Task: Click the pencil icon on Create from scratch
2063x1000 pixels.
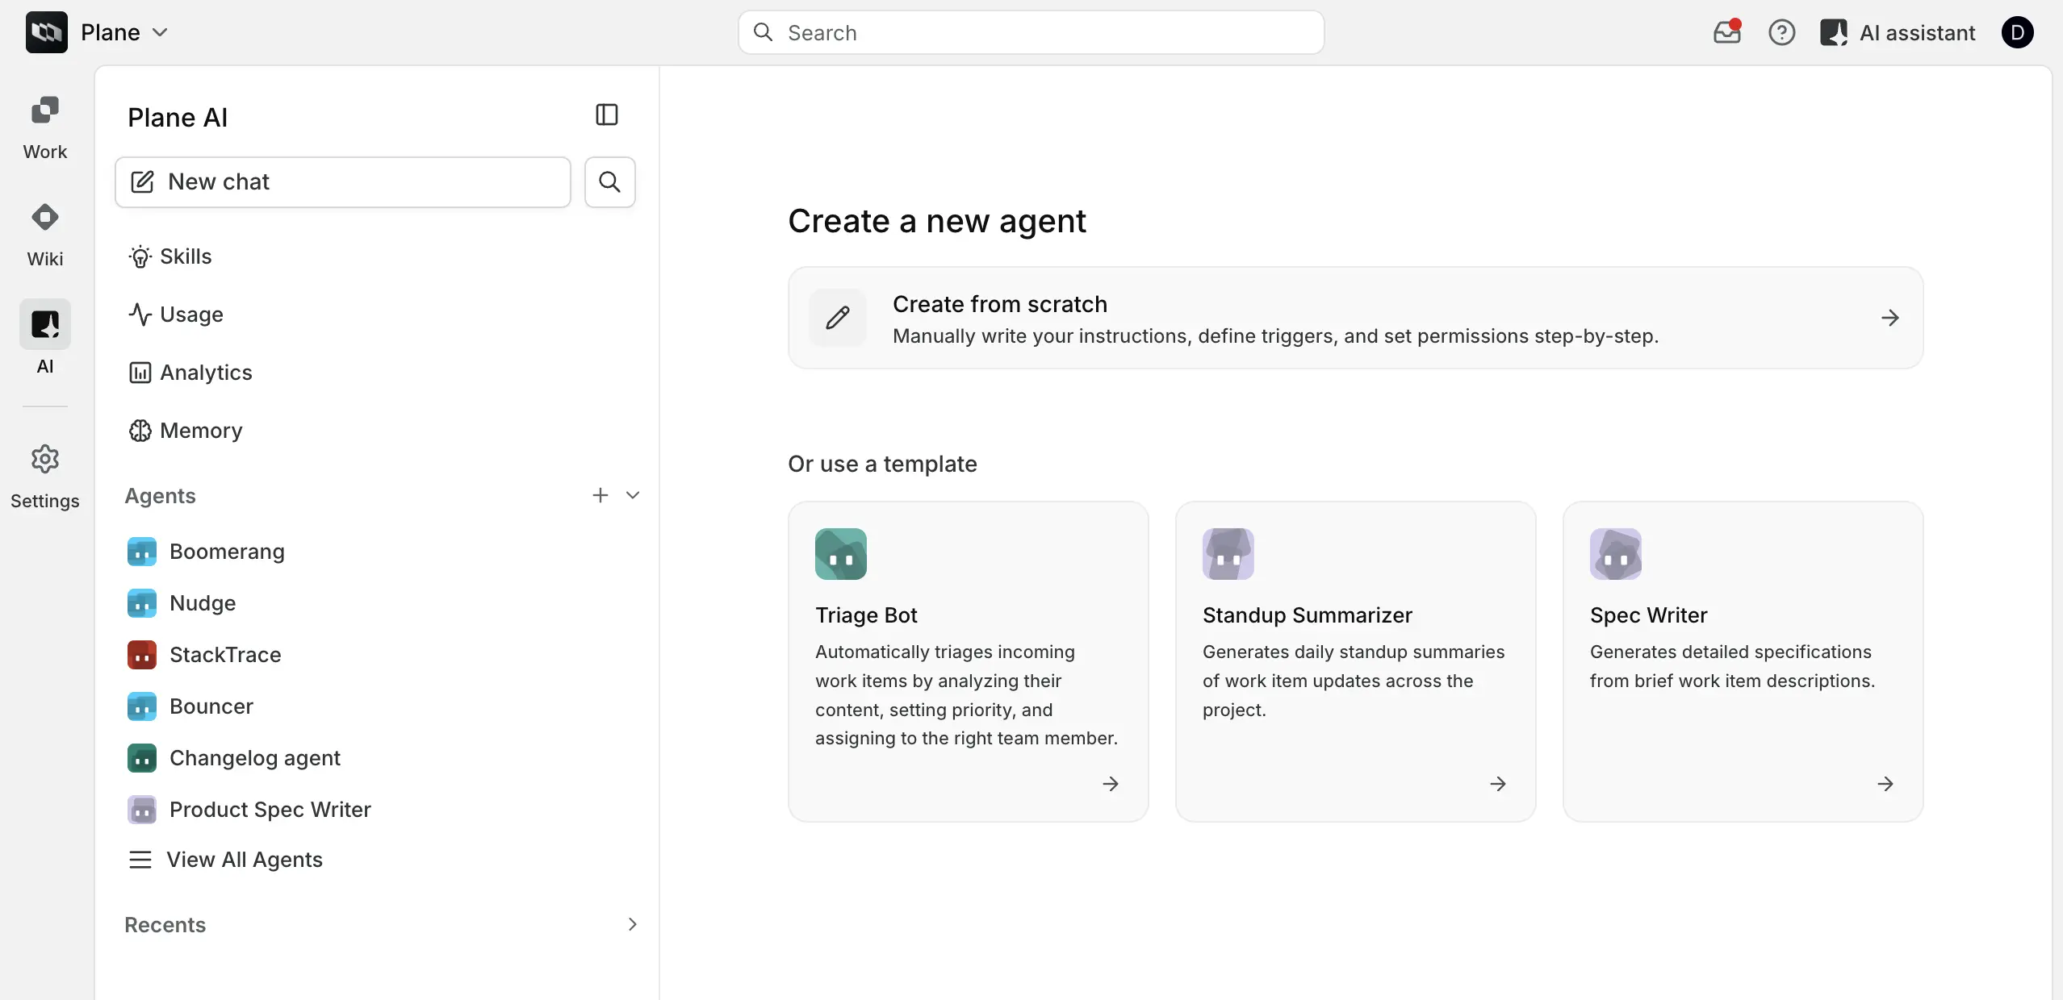Action: [x=838, y=318]
